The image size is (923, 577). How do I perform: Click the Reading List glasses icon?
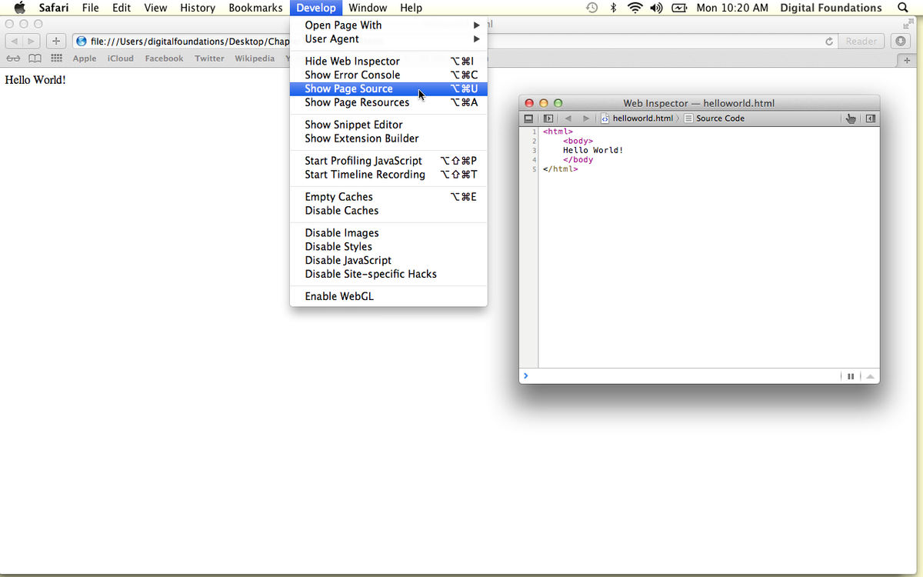click(x=13, y=58)
